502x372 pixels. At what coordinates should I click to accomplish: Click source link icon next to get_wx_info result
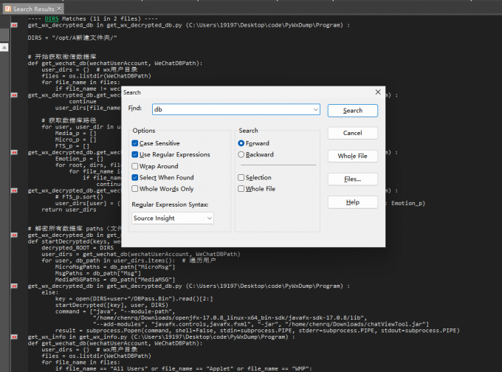click(14, 337)
